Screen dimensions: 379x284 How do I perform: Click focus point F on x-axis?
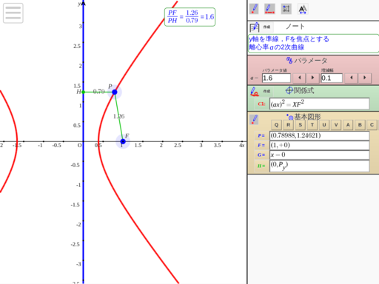point(123,141)
